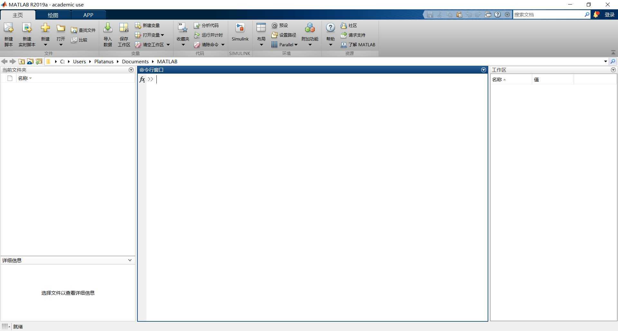Open the Layout (布局) icon menu
618x331 pixels.
tap(261, 28)
